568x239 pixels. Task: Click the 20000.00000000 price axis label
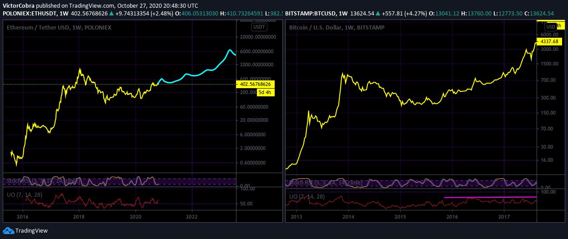[x=257, y=37]
